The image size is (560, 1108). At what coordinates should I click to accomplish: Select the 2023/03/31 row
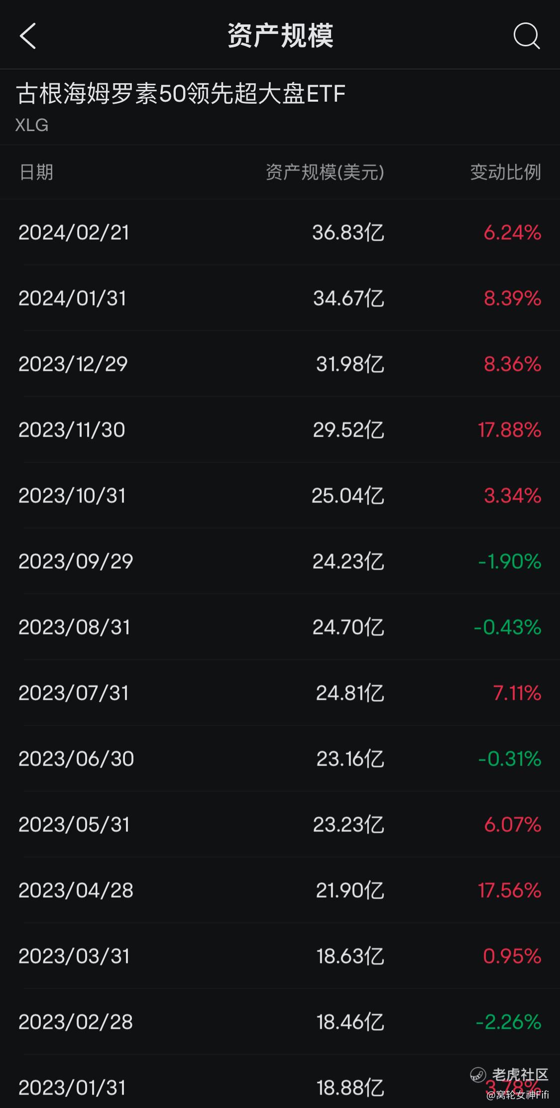click(x=280, y=956)
